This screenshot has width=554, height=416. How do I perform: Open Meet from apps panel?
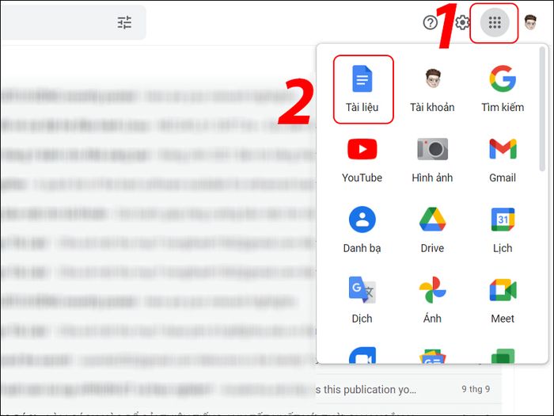coord(503,300)
